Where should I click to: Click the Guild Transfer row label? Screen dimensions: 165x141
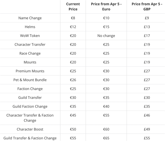coord(30,97)
